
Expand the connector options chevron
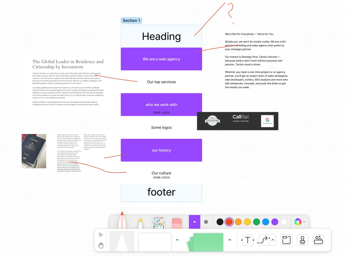click(273, 240)
